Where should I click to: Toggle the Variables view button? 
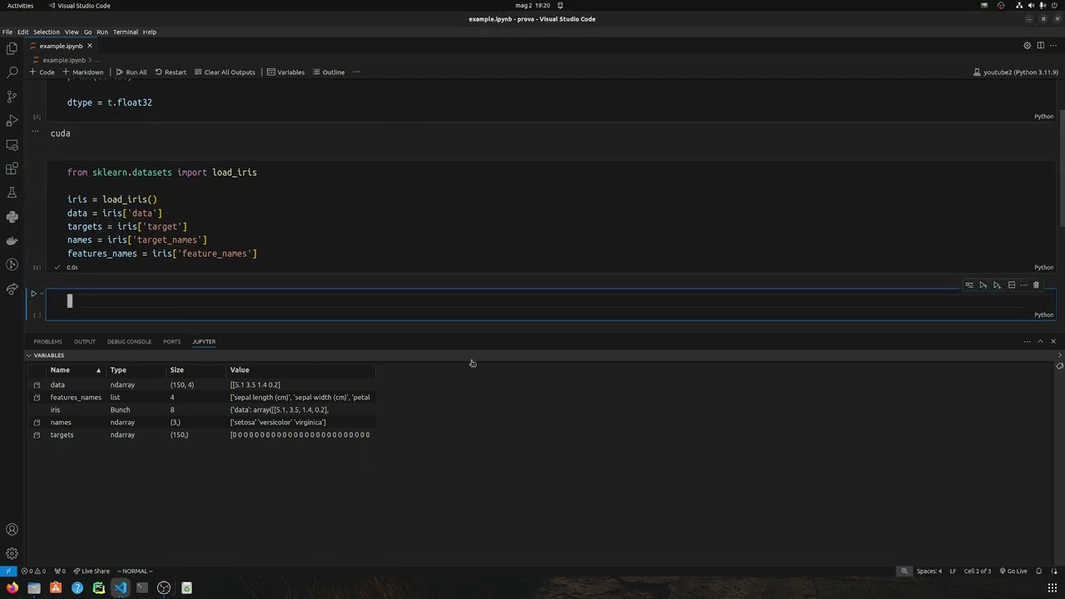click(x=285, y=72)
